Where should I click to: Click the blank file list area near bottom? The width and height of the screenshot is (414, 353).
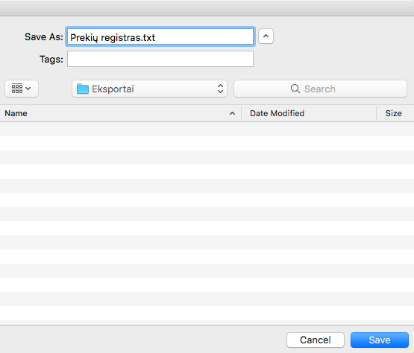pyautogui.click(x=207, y=314)
